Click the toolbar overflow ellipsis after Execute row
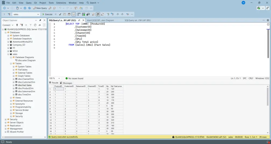The height and width of the screenshot is (144, 271). click(x=132, y=14)
